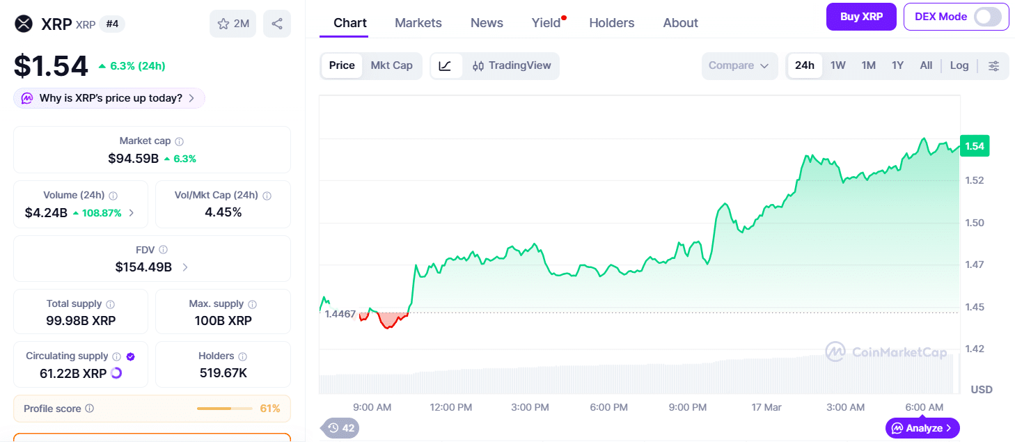Open the Holders tab
This screenshot has height=442, width=1015.
(x=611, y=23)
